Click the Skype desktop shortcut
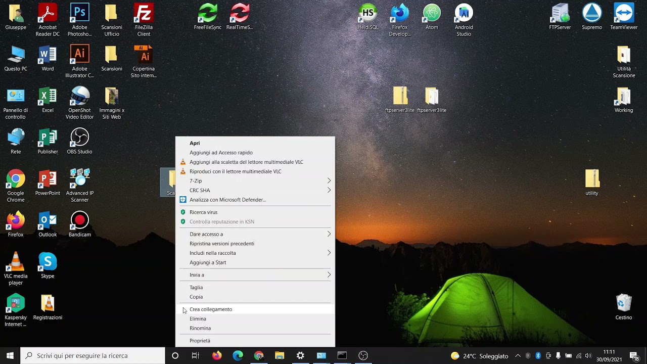 pos(48,265)
